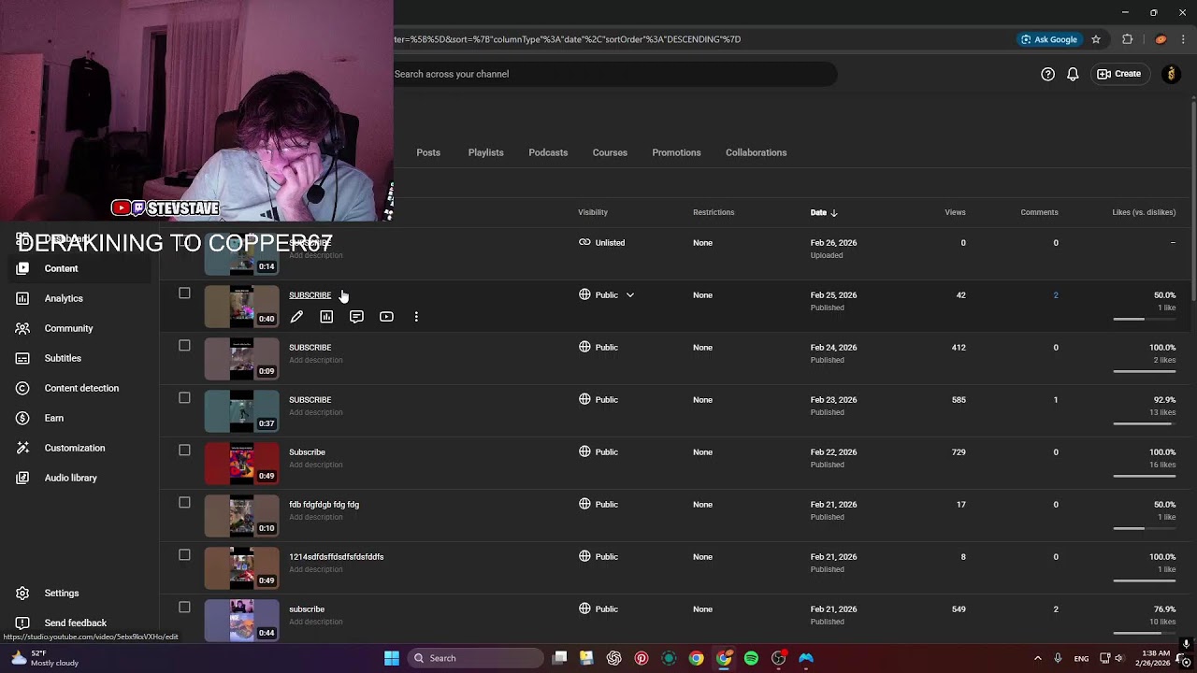Switch to the Playlists tab
Viewport: 1197px width, 673px height.
tap(485, 152)
